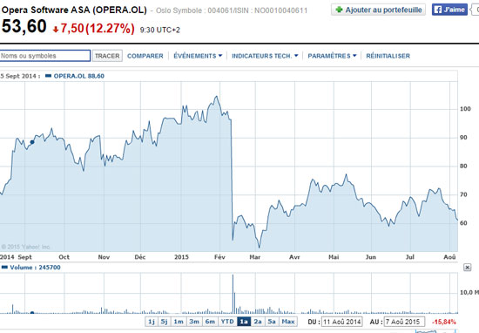Select the Max time range
Screen dimensions: 479x333
(288, 322)
